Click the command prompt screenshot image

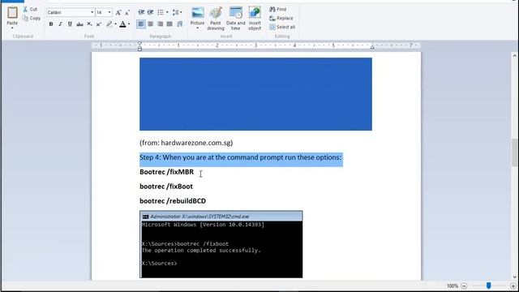(221, 244)
